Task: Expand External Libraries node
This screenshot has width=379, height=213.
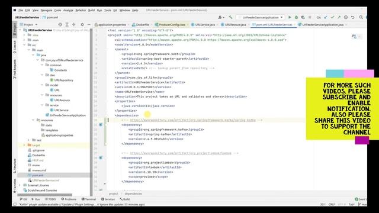Action: click(x=20, y=185)
